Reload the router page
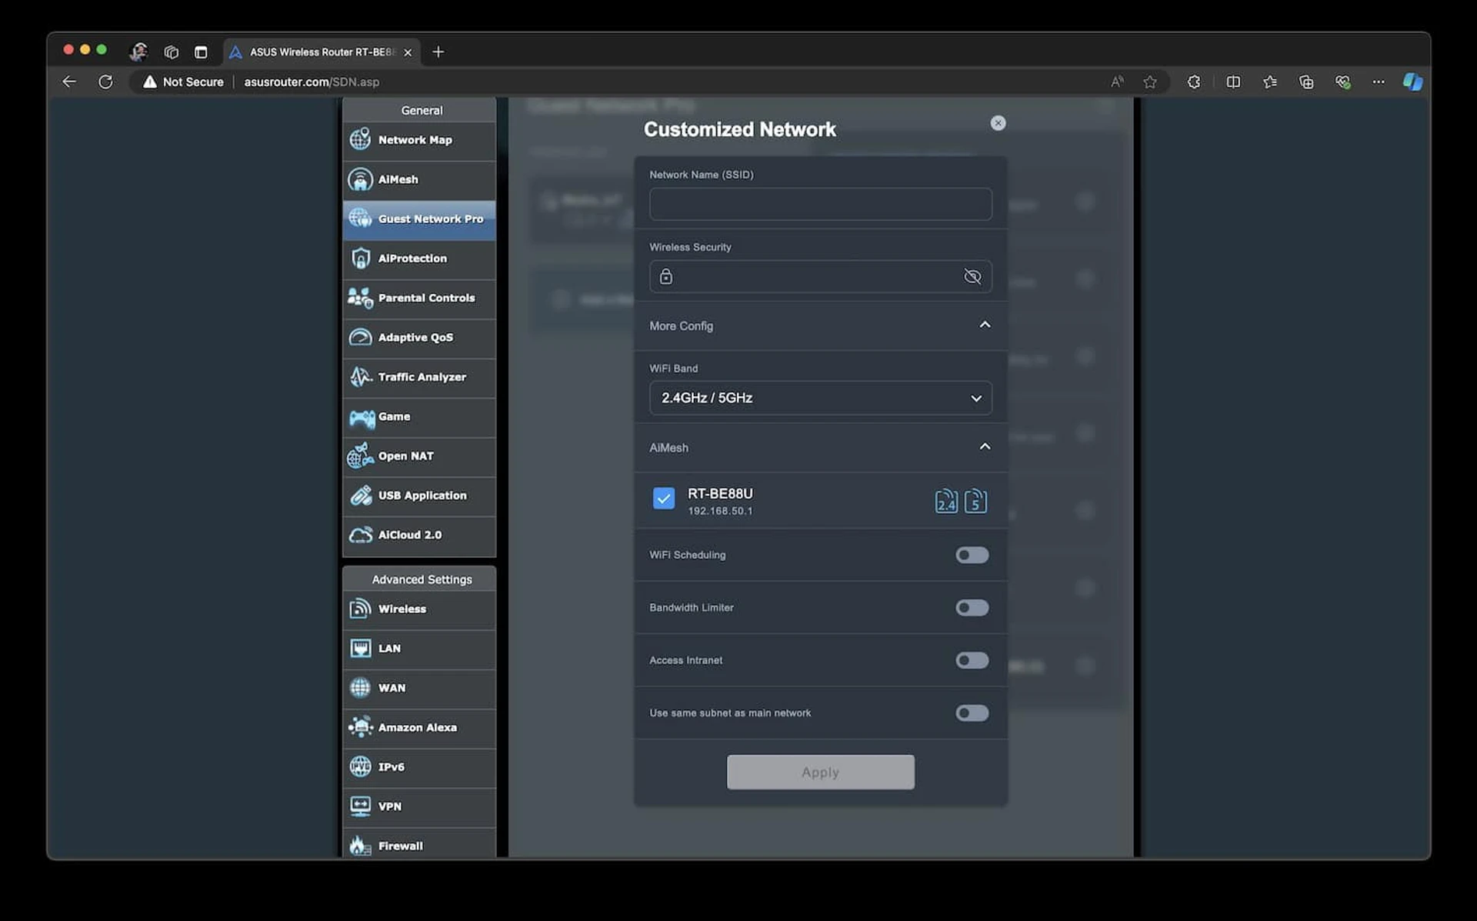This screenshot has height=921, width=1477. click(105, 82)
